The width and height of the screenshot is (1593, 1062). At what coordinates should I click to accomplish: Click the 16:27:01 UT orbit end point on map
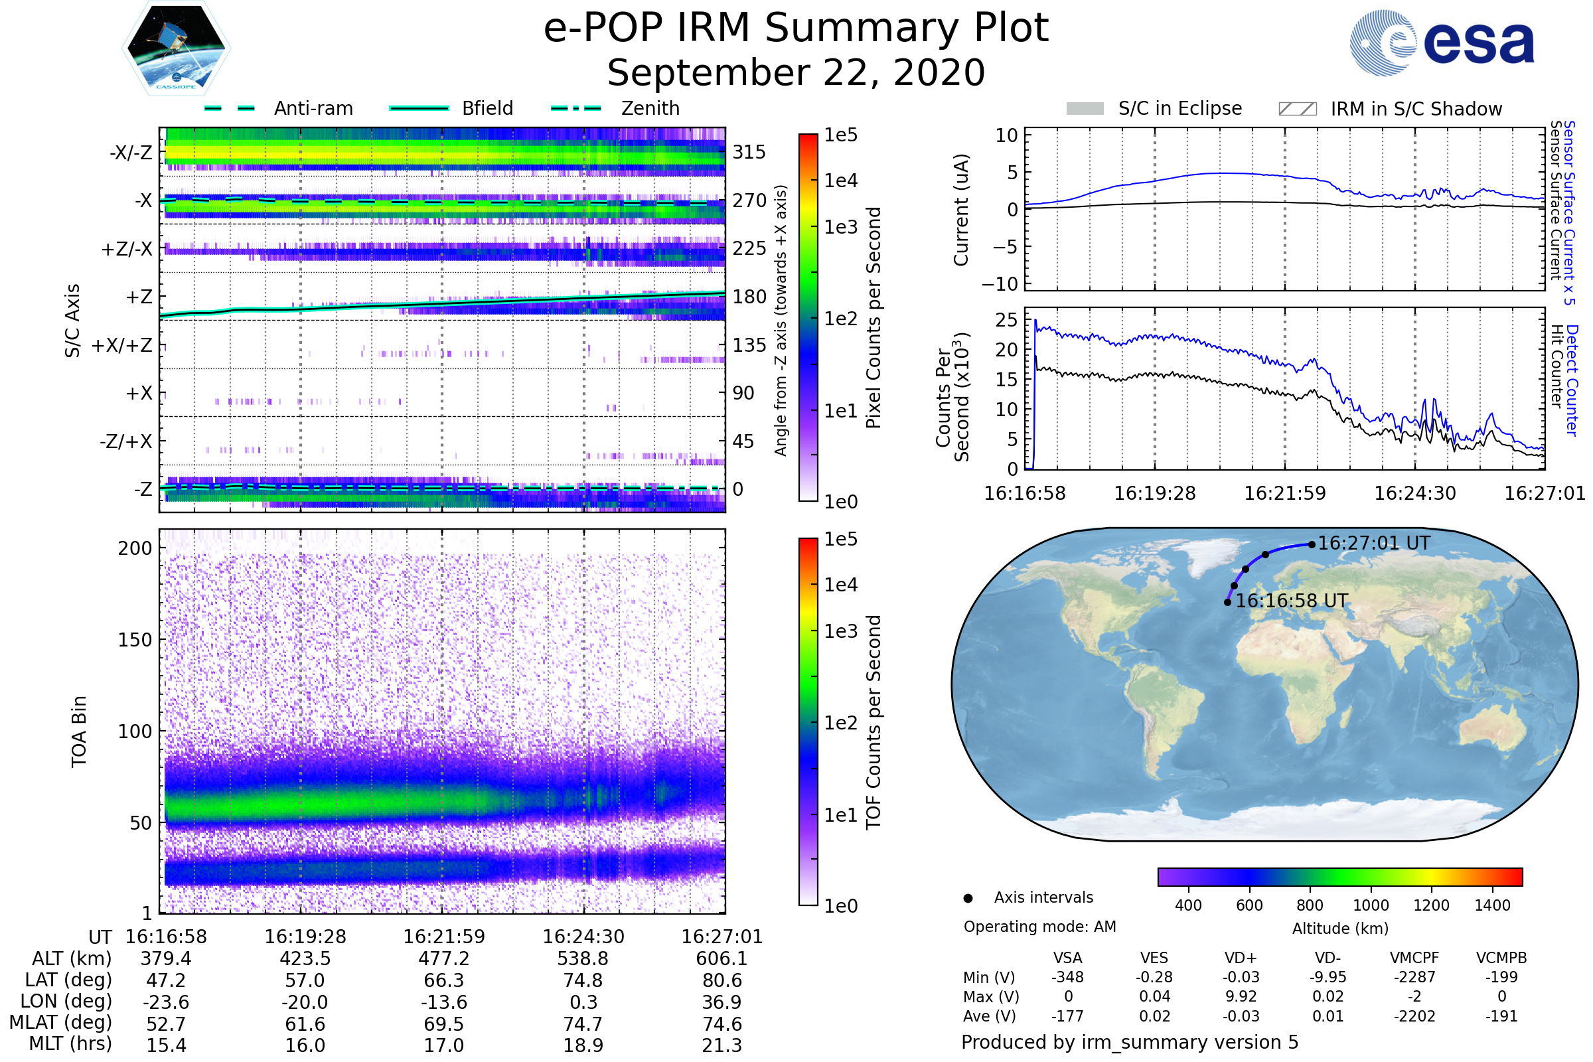click(1312, 544)
